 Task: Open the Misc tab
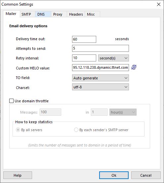click(x=91, y=14)
